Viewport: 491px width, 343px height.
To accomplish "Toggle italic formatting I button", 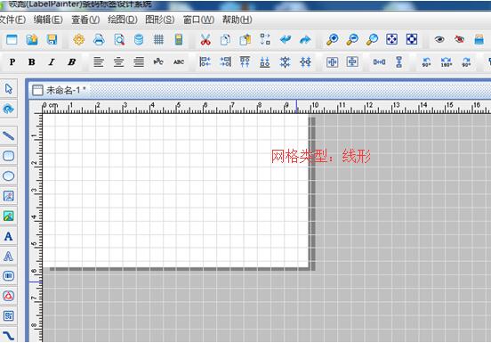I will pyautogui.click(x=52, y=62).
